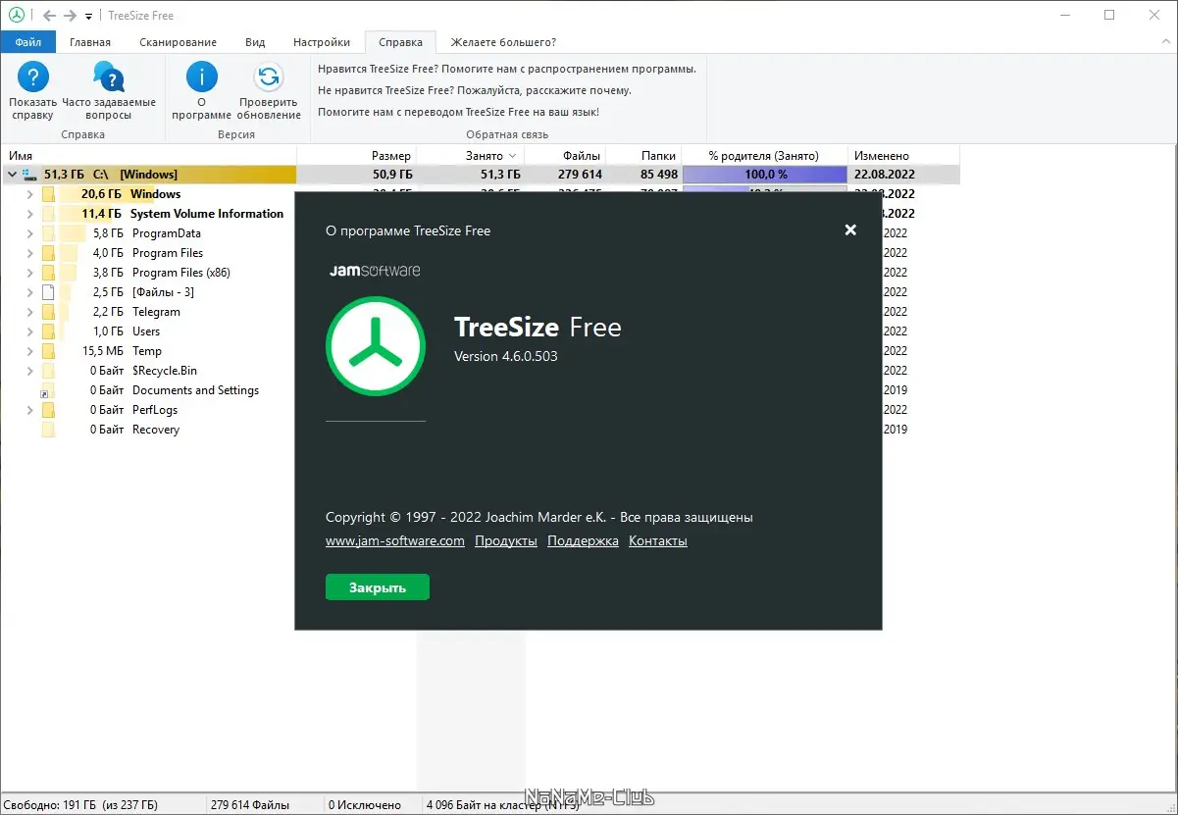Click the ProgramData folder icon
This screenshot has height=815, width=1178.
[48, 233]
